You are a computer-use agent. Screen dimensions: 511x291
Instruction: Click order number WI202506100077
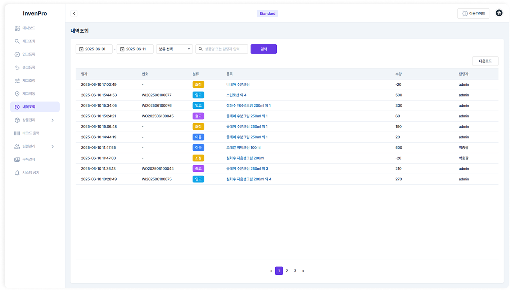[157, 95]
